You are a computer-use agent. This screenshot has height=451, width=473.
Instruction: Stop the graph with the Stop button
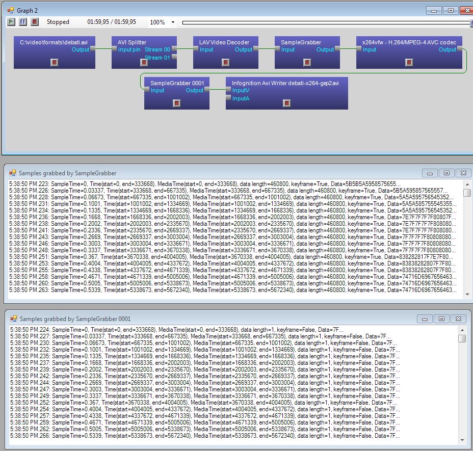35,22
